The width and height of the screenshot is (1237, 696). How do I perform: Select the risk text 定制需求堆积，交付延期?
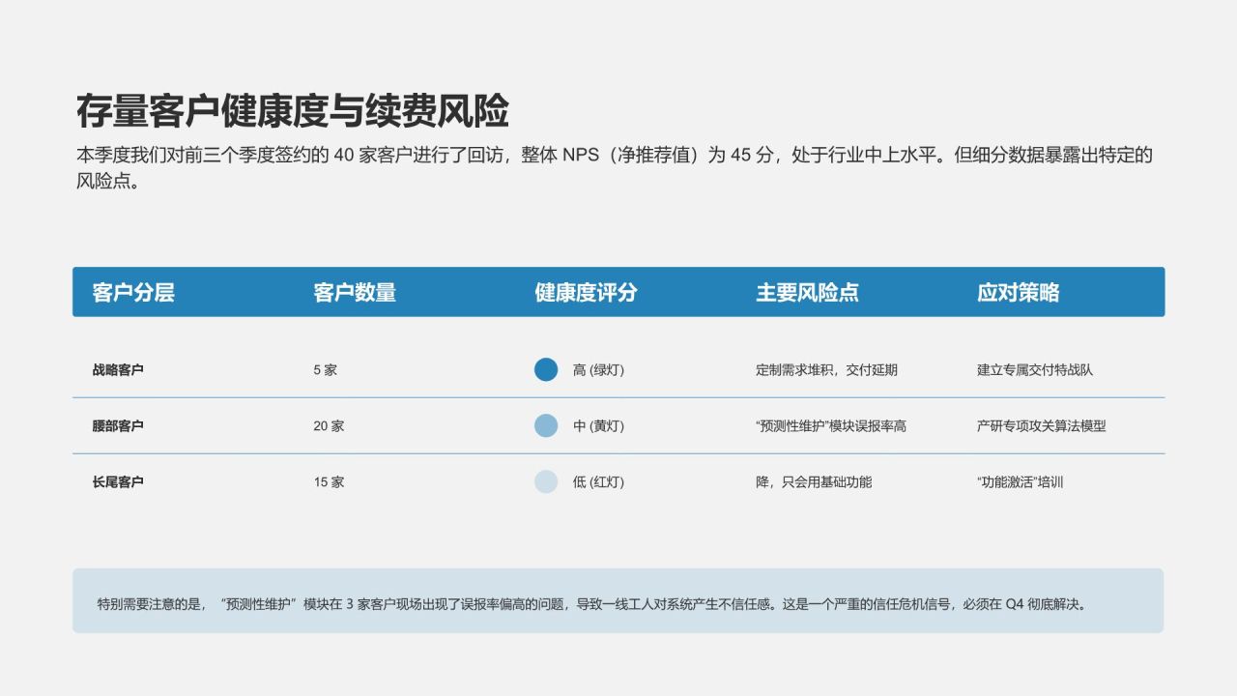click(x=826, y=369)
